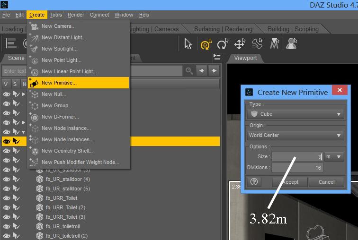Screen dimensions: 358x240
Task: Cancel the Create New Primitive dialog
Action: 326,182
